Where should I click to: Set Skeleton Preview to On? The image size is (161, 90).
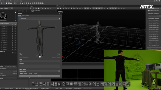click(x=30, y=73)
